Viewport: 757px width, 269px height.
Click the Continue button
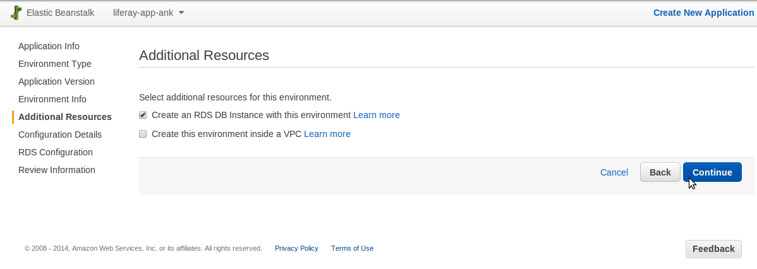(712, 172)
